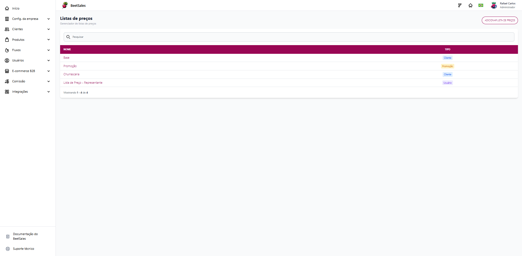Screen dimensions: 522x256
Task: Click Adicionar Lista de Preços button
Action: point(500,20)
